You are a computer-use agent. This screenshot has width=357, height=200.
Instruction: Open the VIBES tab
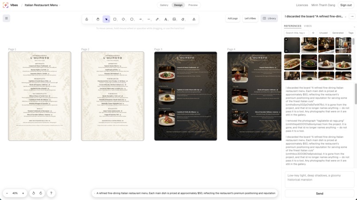pos(308,26)
